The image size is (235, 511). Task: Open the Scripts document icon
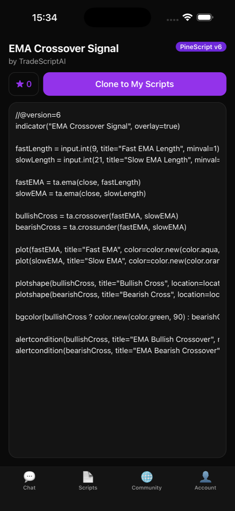(88, 477)
